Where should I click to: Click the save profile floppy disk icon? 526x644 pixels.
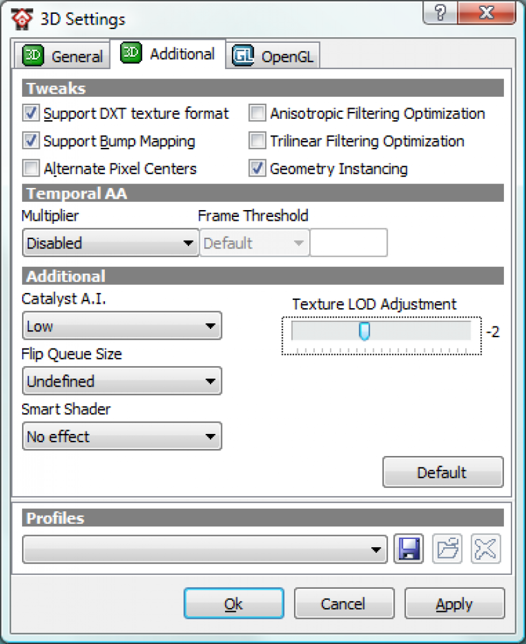(x=408, y=548)
